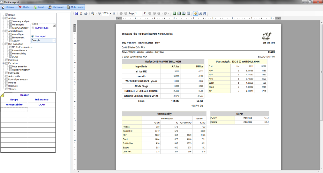
Task: Click the printer icon in report toolbar
Action: point(86,13)
